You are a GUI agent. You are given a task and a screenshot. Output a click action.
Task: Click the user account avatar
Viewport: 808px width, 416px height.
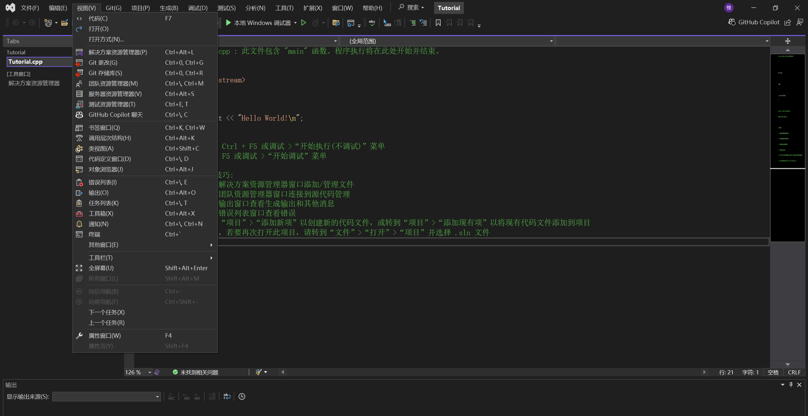pyautogui.click(x=729, y=8)
